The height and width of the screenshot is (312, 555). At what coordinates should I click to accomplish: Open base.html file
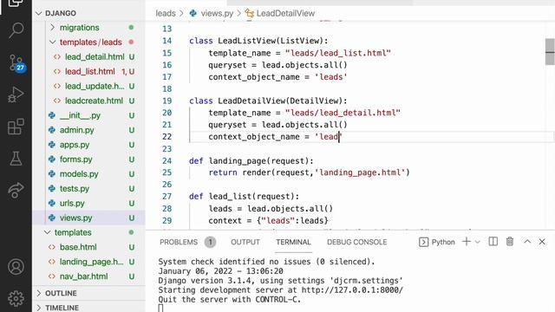78,247
